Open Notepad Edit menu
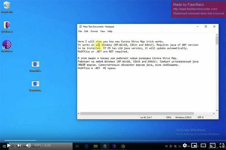226x150 pixels. [x=86, y=31]
